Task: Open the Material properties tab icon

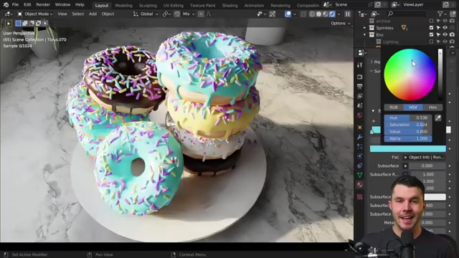Action: coord(360,185)
